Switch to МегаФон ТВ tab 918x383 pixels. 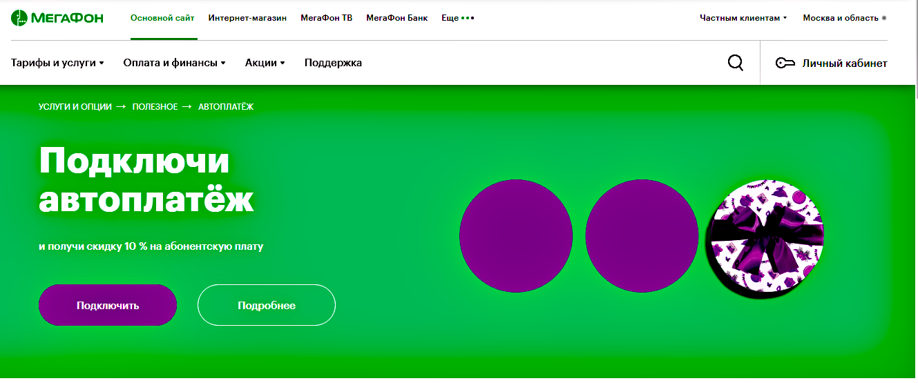(x=327, y=18)
